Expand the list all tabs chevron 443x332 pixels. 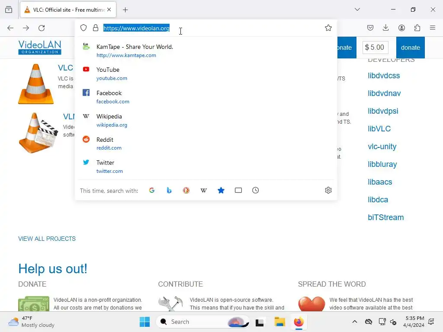click(x=357, y=10)
